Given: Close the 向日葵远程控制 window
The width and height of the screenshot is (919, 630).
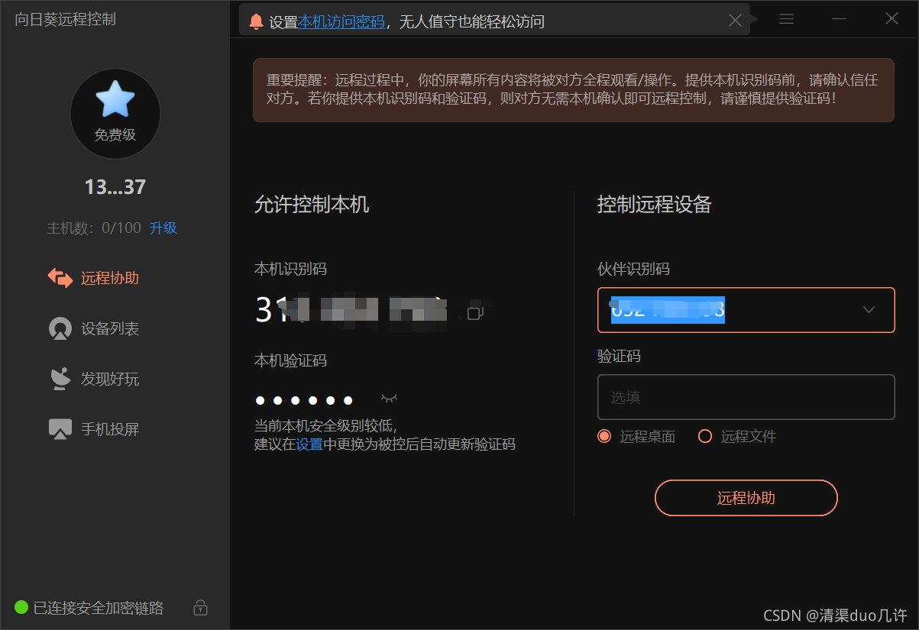Looking at the screenshot, I should (x=891, y=19).
